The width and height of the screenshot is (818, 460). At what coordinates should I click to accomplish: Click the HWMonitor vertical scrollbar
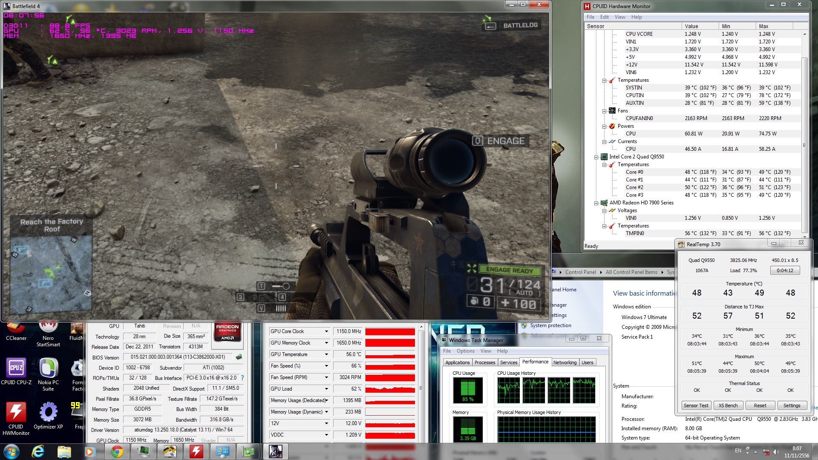click(x=804, y=145)
